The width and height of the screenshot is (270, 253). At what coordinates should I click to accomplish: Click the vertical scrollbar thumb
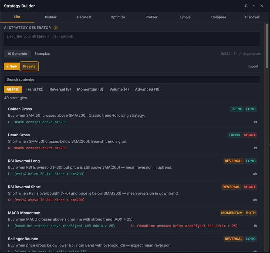click(x=267, y=46)
